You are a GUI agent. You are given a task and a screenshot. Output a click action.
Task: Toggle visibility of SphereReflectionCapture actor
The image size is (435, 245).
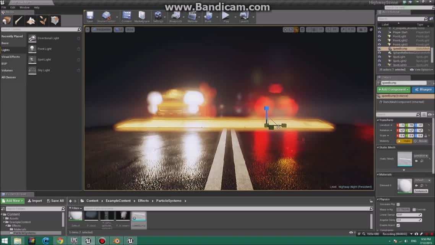(379, 53)
